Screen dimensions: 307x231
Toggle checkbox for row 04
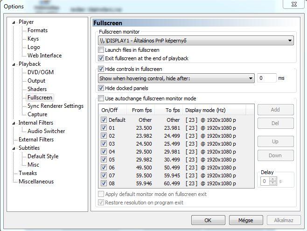pos(104,152)
